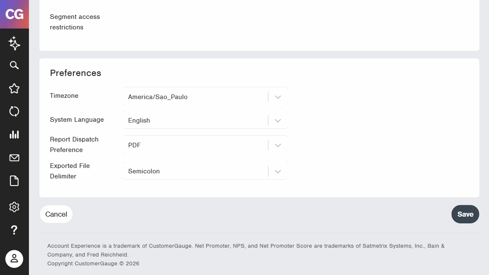Image resolution: width=489 pixels, height=275 pixels.
Task: Open search via magnifier sidebar icon
Action: 14,65
